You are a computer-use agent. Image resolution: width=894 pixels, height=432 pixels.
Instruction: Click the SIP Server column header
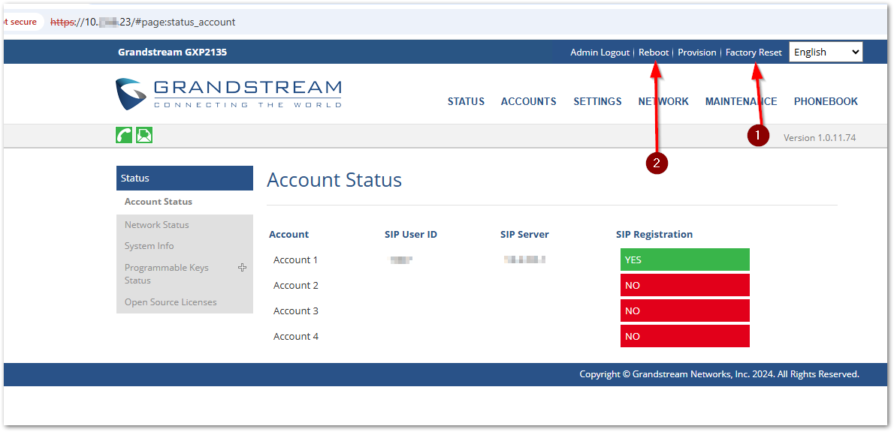524,235
